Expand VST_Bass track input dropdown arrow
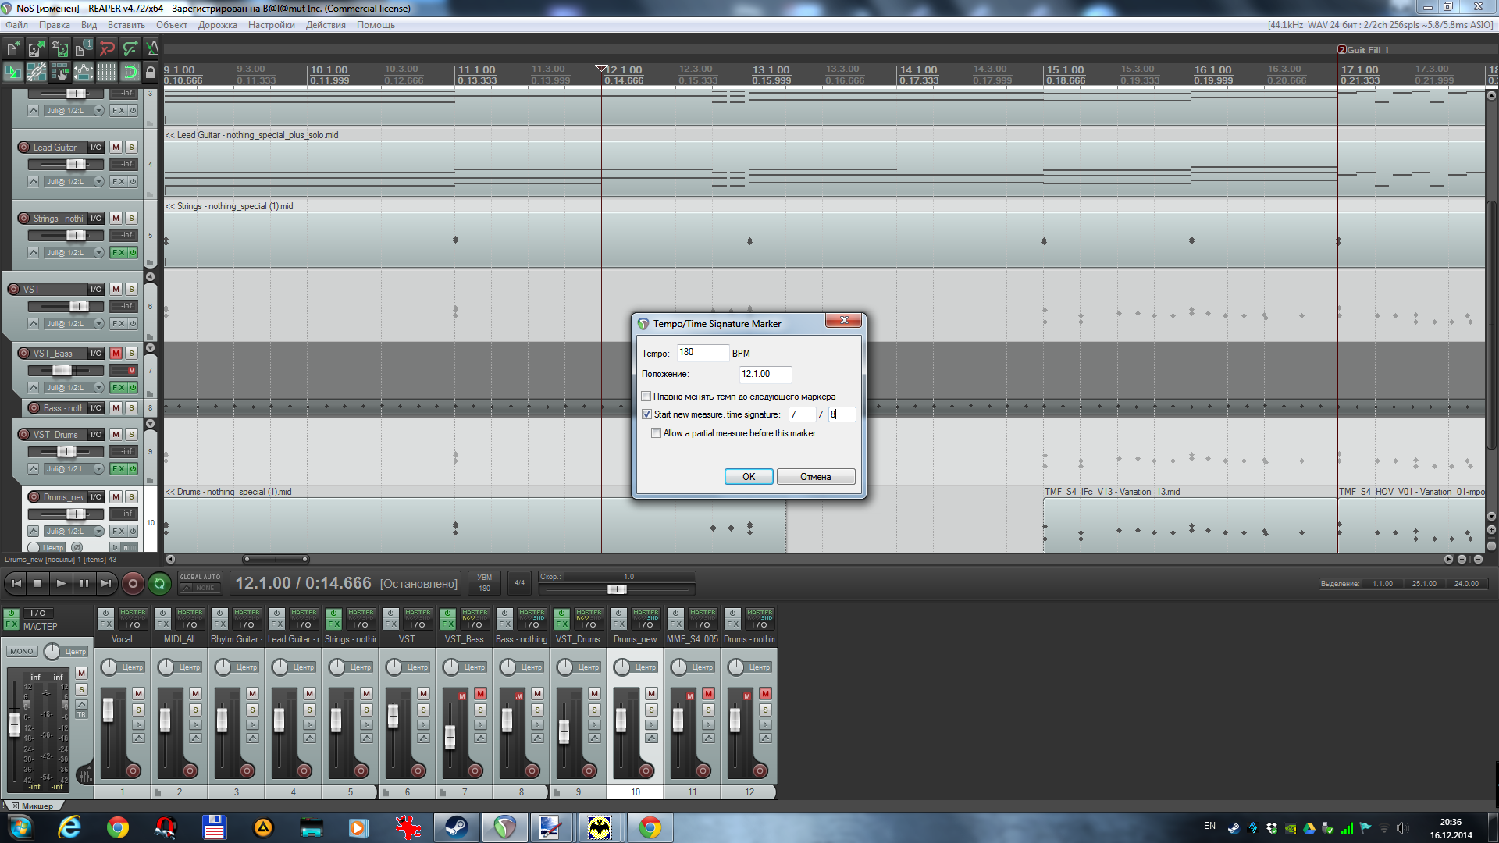The height and width of the screenshot is (843, 1499). (x=98, y=388)
